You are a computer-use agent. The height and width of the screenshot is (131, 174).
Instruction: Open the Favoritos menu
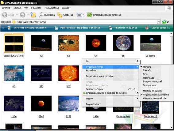[x=36, y=8]
